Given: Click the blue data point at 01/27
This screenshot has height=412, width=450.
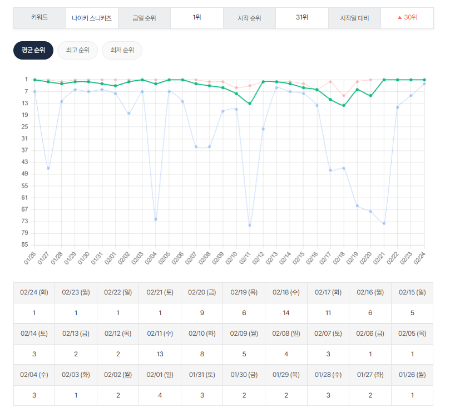Looking at the screenshot, I should pos(48,168).
